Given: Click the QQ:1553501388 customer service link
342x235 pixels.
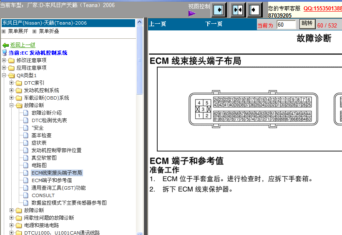Looking at the screenshot, I should (x=322, y=8).
